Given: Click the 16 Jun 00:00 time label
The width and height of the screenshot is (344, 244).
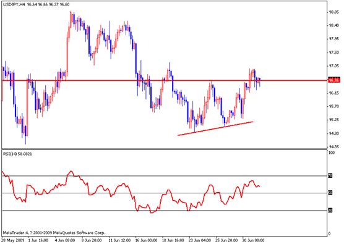Looking at the screenshot, I should (x=147, y=240).
